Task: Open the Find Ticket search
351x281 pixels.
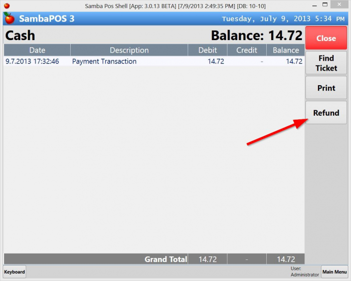Action: coord(326,63)
